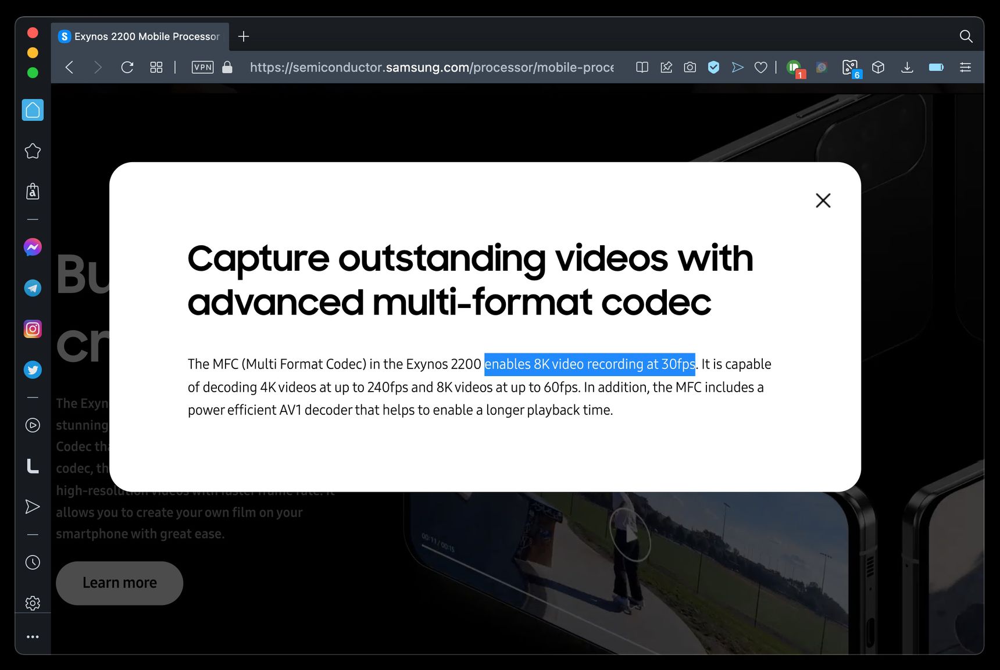Image resolution: width=1000 pixels, height=670 pixels.
Task: Open reader mode book icon
Action: [x=642, y=67]
